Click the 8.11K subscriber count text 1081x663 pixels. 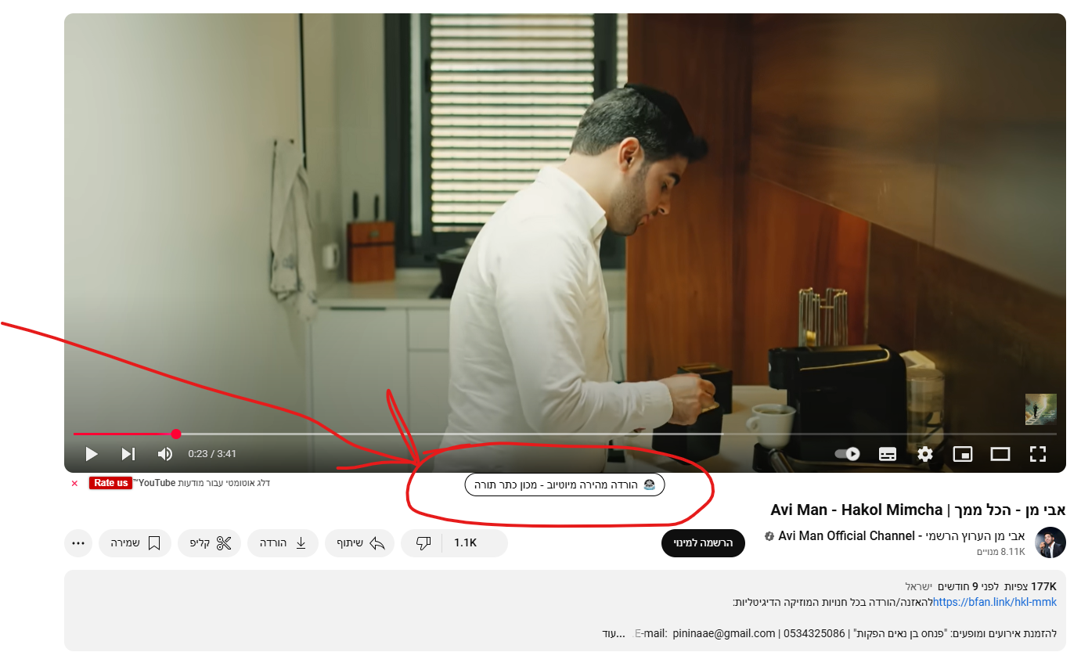click(1000, 552)
